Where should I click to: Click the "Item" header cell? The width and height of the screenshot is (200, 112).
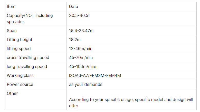tap(11, 6)
